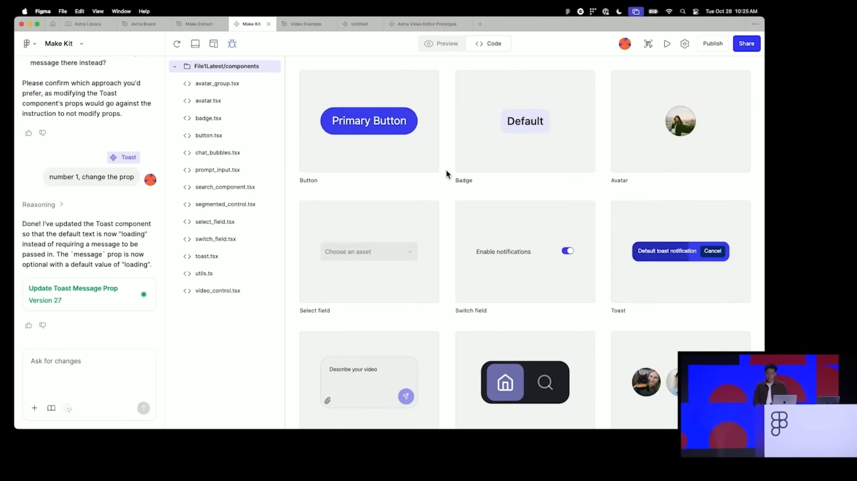Click the book library icon in prompt box

(51, 408)
